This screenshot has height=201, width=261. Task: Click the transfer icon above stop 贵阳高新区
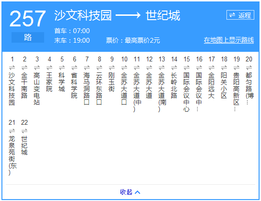[x=237, y=68]
